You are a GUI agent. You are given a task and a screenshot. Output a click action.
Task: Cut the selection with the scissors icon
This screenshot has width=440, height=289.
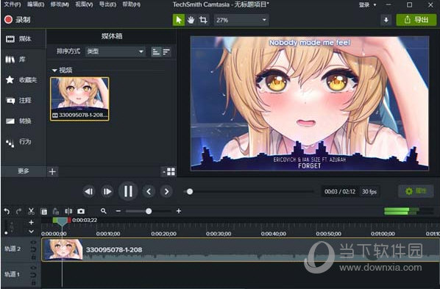(x=31, y=211)
